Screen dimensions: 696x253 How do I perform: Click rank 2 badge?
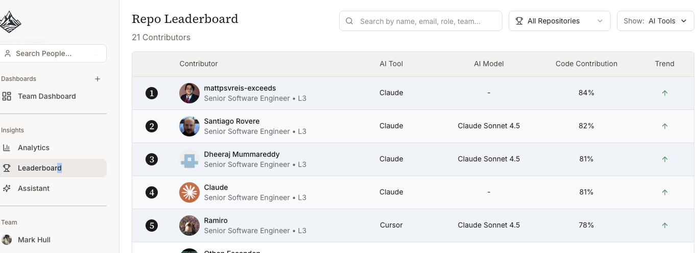151,126
